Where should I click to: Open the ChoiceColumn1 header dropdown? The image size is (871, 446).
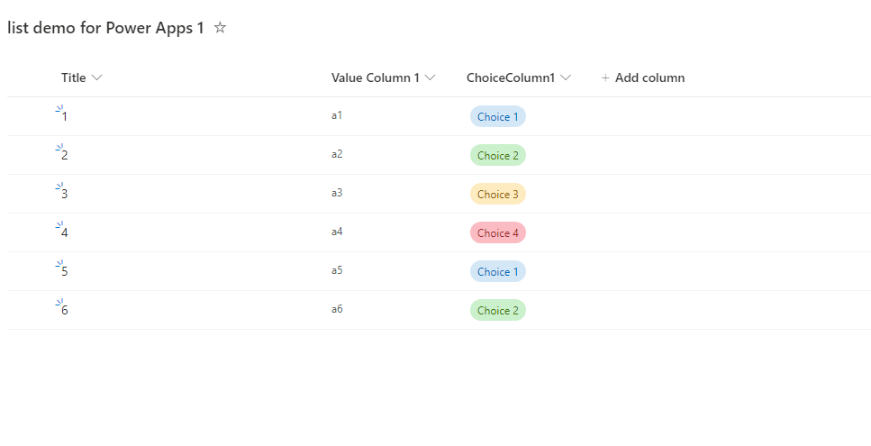pos(566,78)
